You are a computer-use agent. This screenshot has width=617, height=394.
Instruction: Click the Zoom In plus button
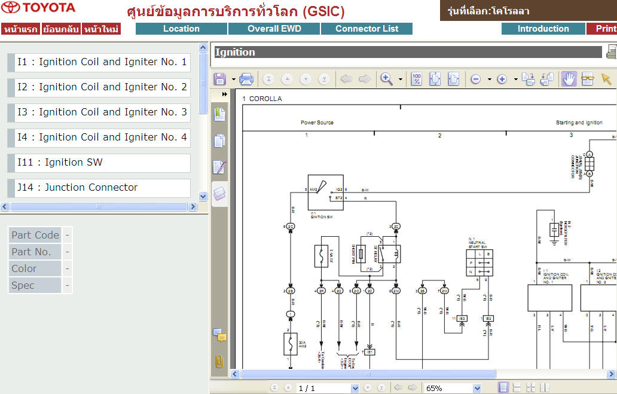(x=502, y=79)
